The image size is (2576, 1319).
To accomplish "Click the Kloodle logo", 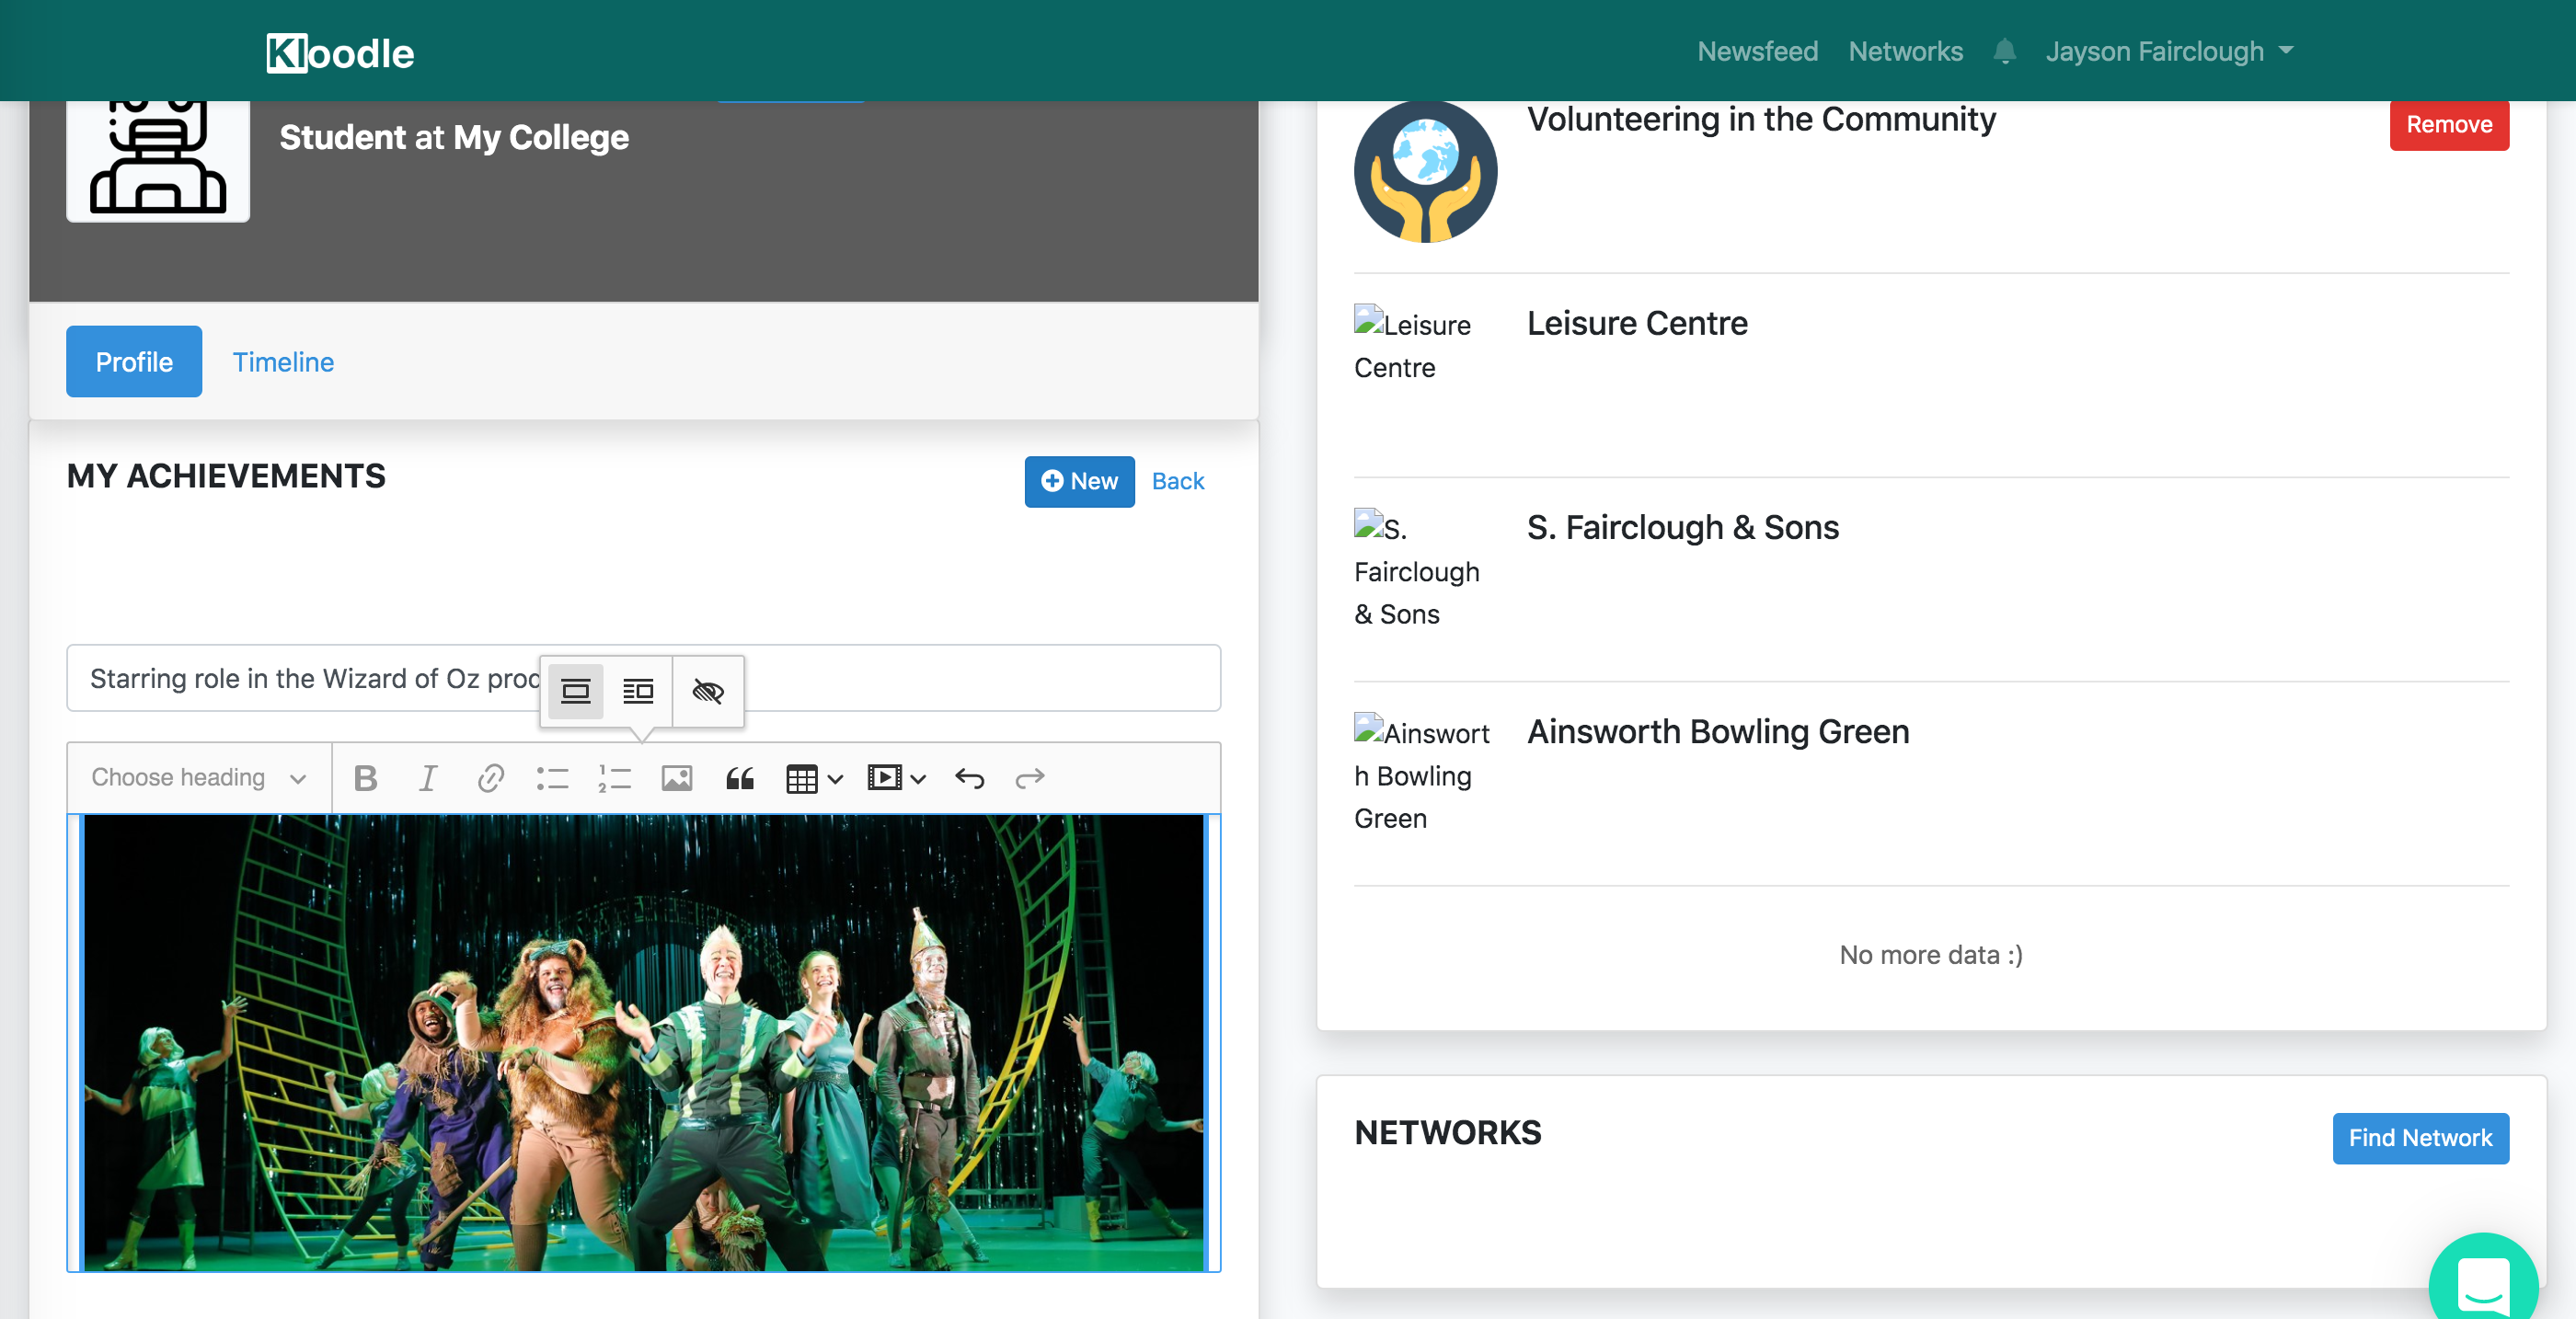I will 340,53.
